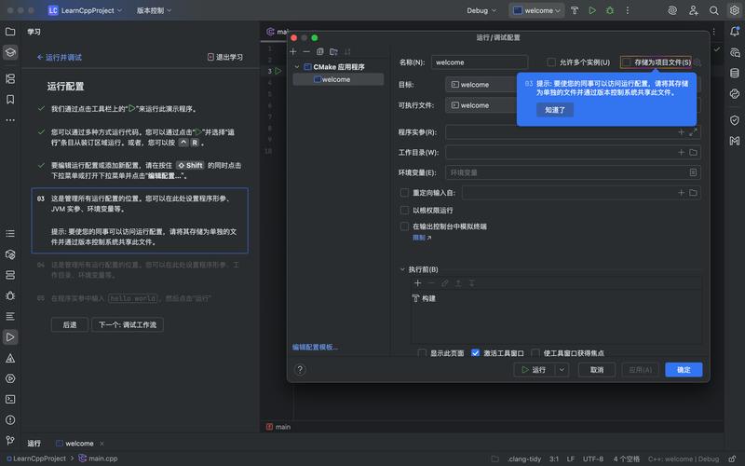Open help question mark in dialog

300,369
